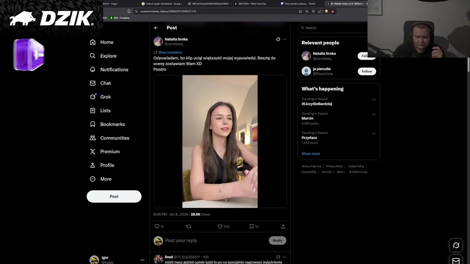This screenshot has height=264, width=470.
Task: Open options for the Przydacz trend
Action: coord(374,133)
